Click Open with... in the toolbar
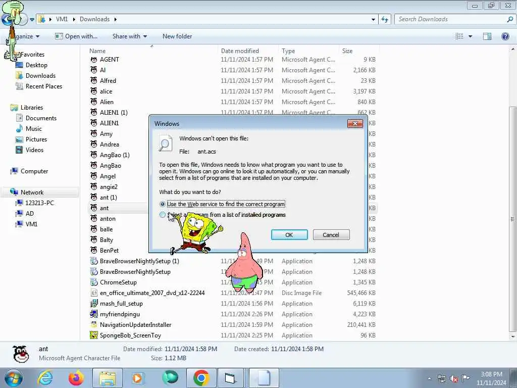Screen dimensions: 517x388 (x=76, y=36)
